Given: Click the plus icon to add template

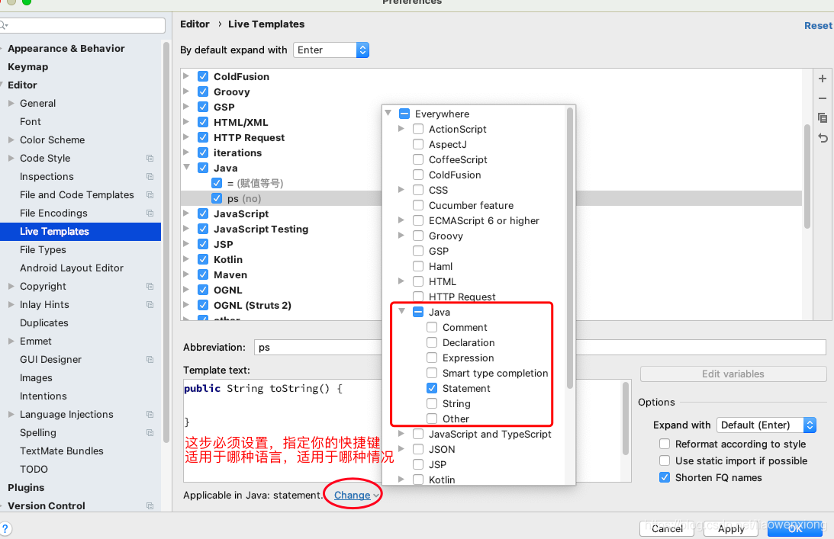Looking at the screenshot, I should pos(823,79).
